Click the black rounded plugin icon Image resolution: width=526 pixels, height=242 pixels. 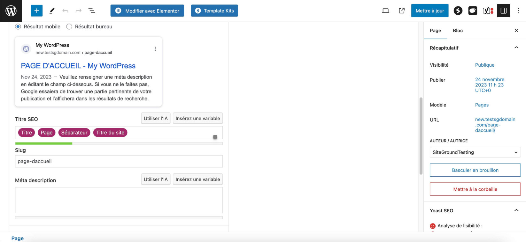tap(473, 11)
